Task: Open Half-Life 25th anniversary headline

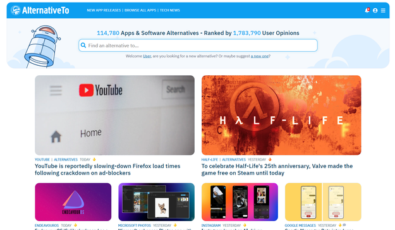Action: tap(277, 169)
